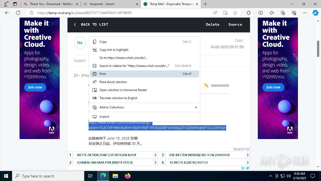The height and width of the screenshot is (181, 321).
Task: Open Firefox from taskbar
Action: pos(127,176)
